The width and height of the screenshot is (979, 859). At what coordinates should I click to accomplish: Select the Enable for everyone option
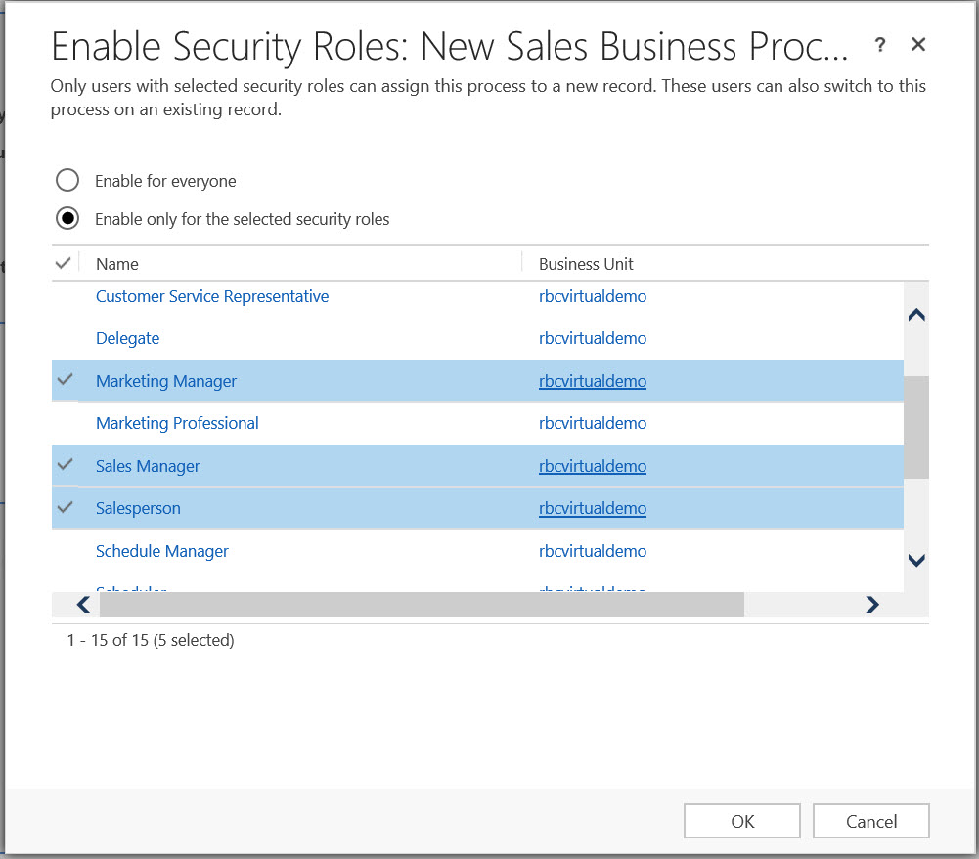click(x=67, y=181)
